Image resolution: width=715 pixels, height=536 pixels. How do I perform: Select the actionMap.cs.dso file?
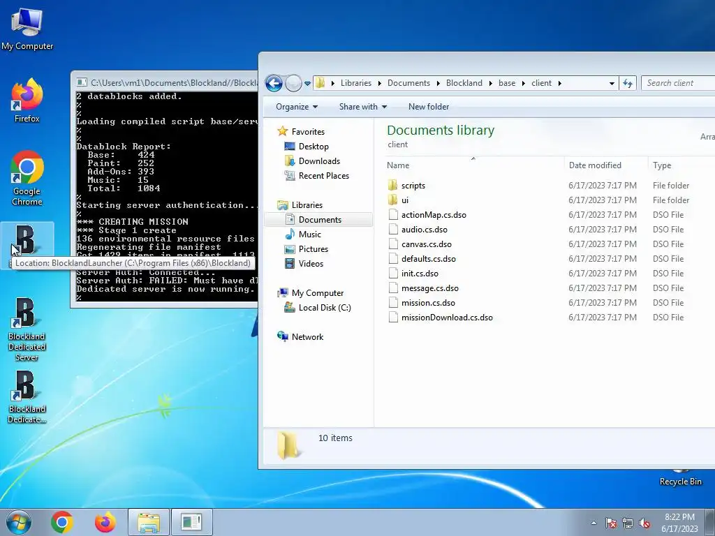(434, 215)
